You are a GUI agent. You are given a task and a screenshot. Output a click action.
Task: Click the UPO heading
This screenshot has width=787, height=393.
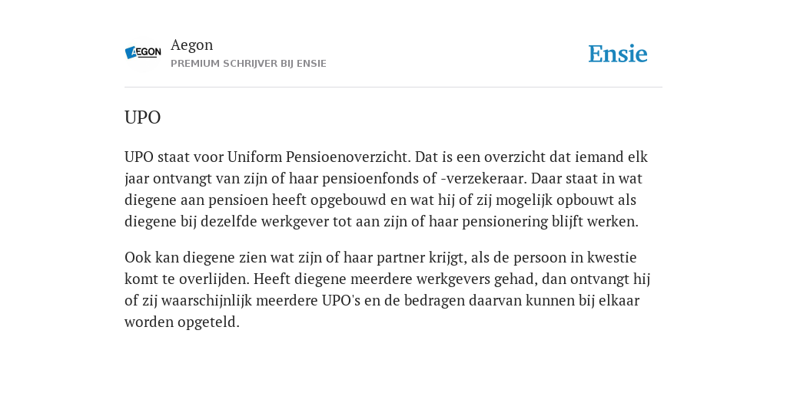click(142, 117)
